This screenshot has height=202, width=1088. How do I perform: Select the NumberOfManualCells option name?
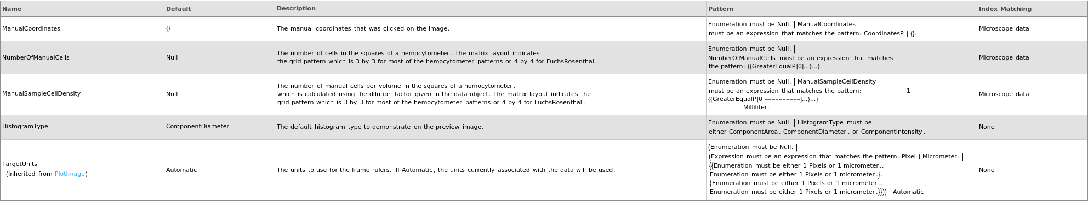pyautogui.click(x=36, y=57)
